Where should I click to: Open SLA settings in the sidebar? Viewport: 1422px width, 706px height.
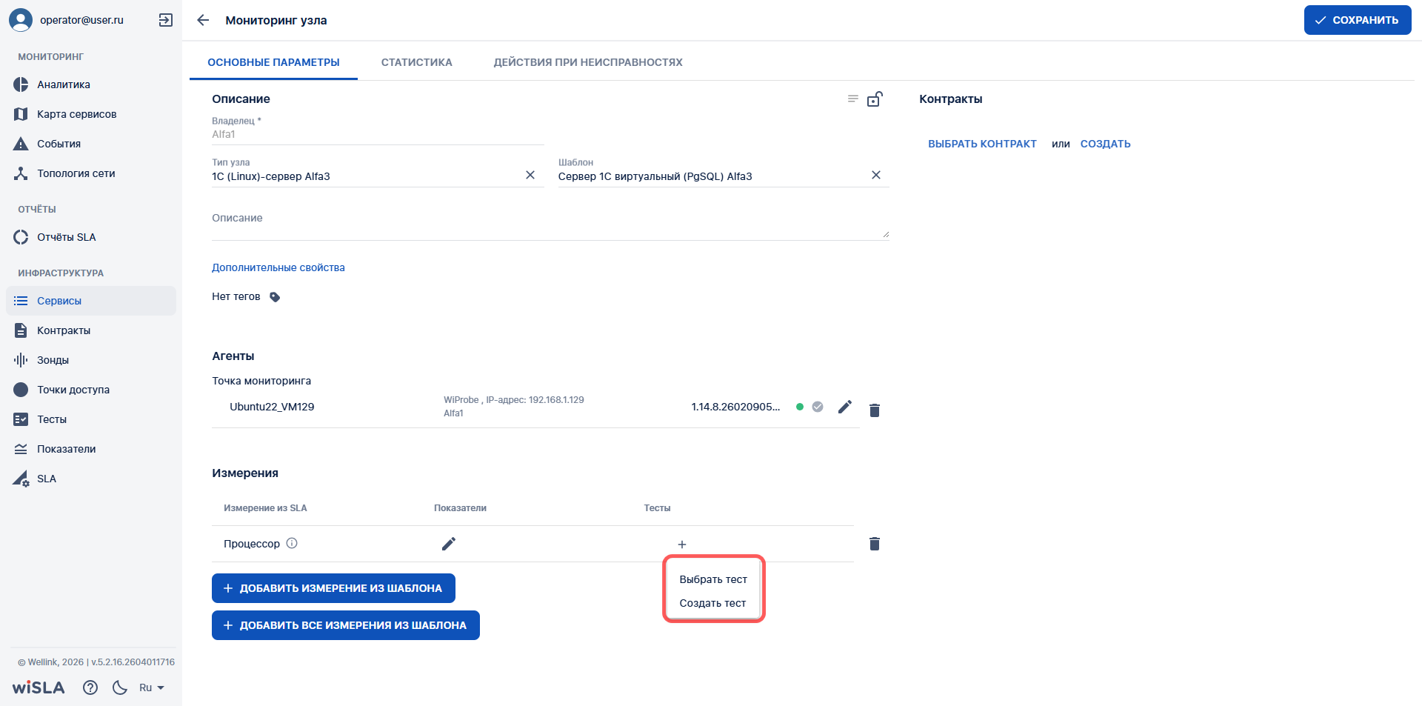pos(91,479)
